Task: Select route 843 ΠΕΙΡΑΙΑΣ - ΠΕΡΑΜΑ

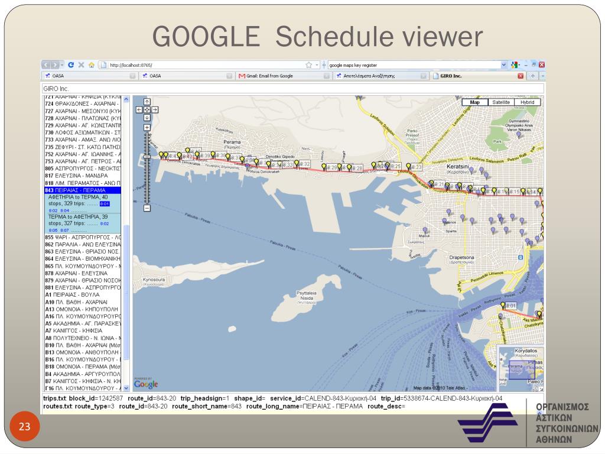Action: tap(83, 190)
